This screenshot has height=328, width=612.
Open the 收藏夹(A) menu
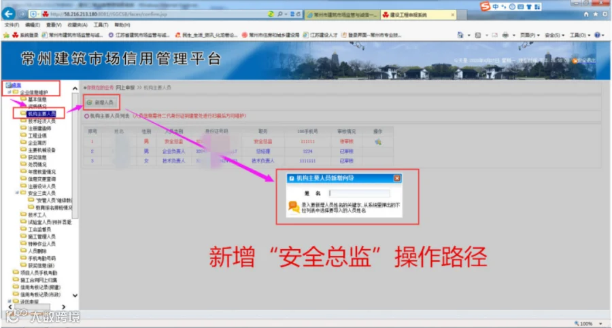pos(78,25)
